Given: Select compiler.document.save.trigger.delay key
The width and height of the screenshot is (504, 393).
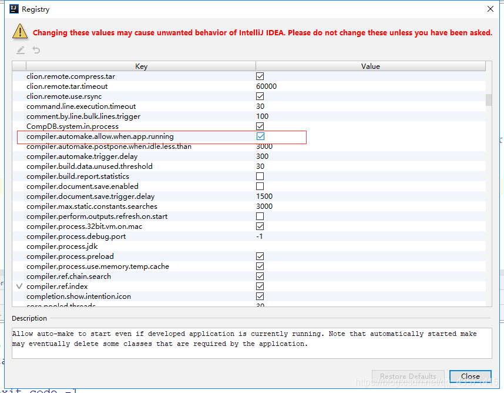Looking at the screenshot, I should click(90, 196).
